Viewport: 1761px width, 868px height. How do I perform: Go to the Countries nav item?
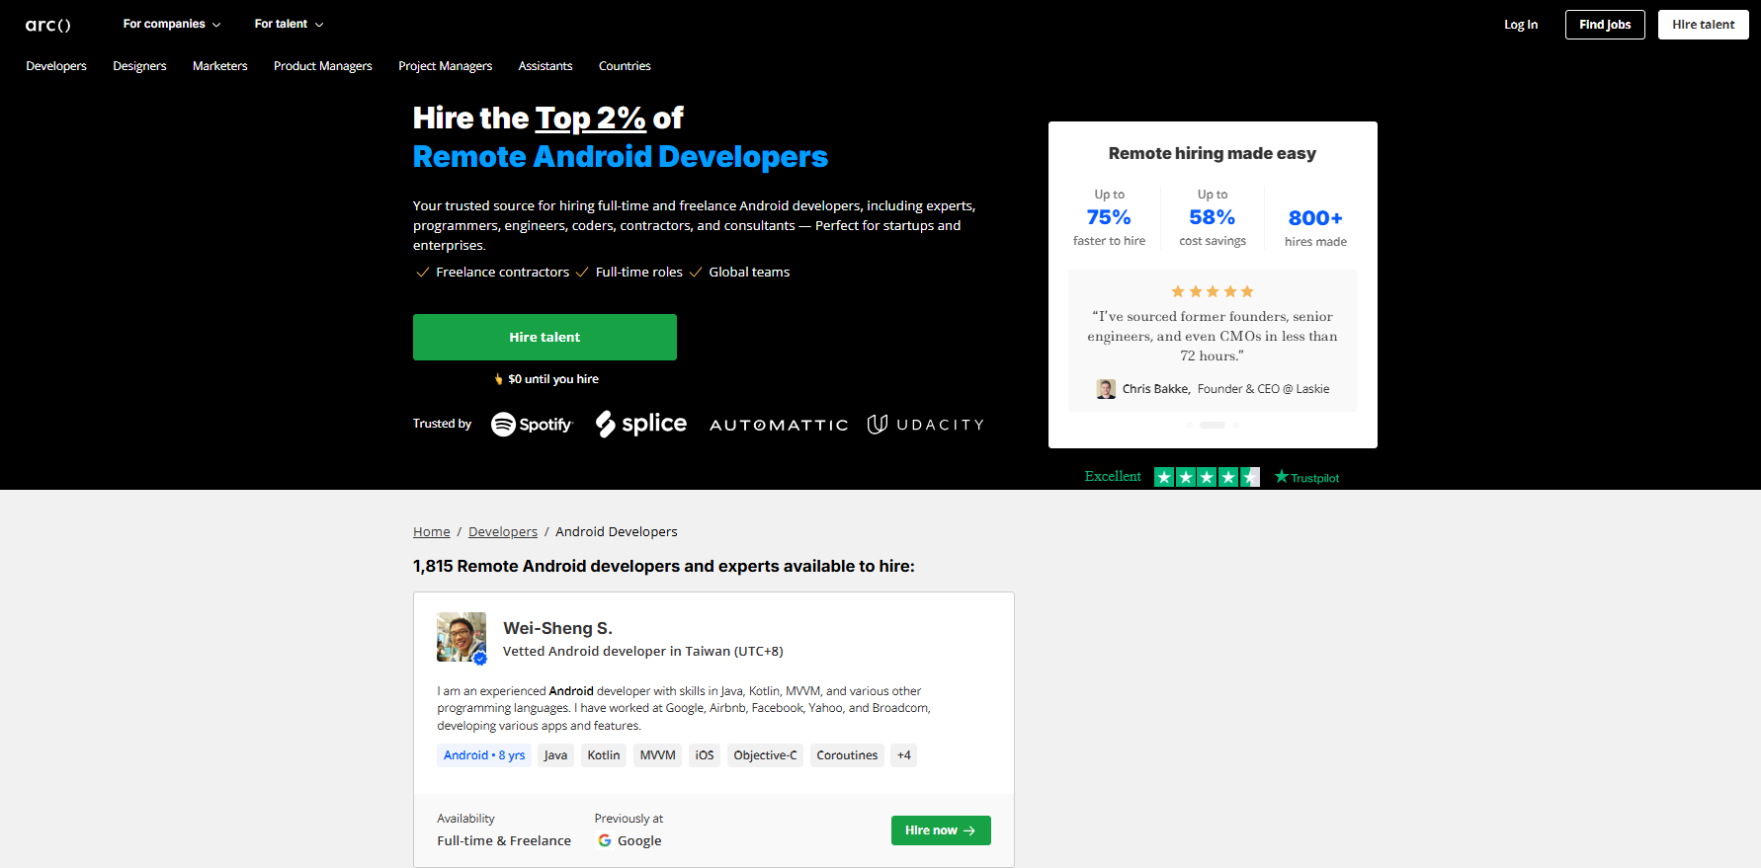(625, 66)
